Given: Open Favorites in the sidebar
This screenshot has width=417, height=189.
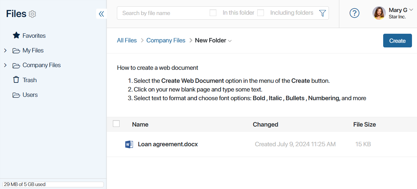Looking at the screenshot, I should tap(34, 36).
